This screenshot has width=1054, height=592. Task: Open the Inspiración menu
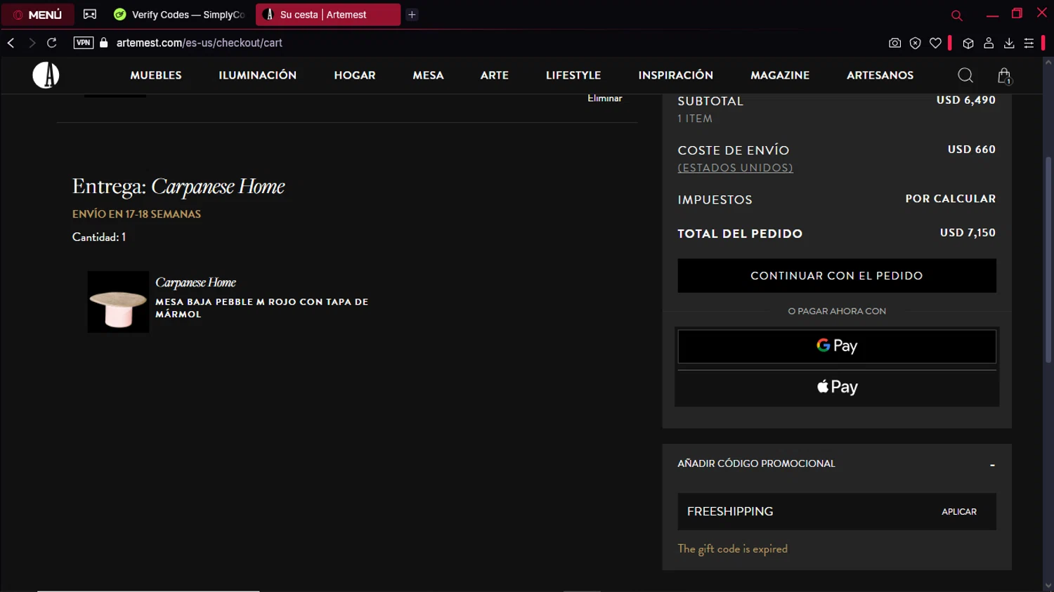(675, 75)
